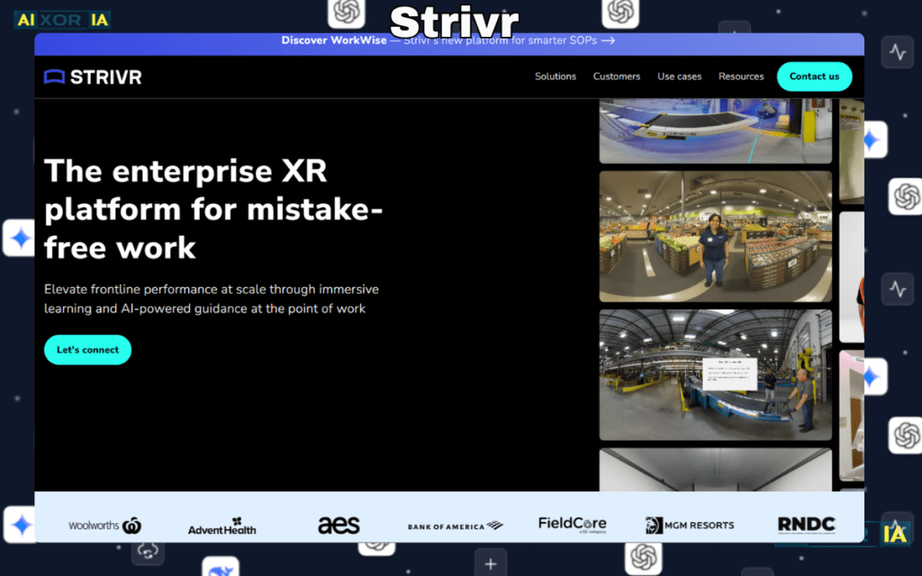
Task: Click the AI XOR IA logo in the top-left
Action: coord(61,18)
